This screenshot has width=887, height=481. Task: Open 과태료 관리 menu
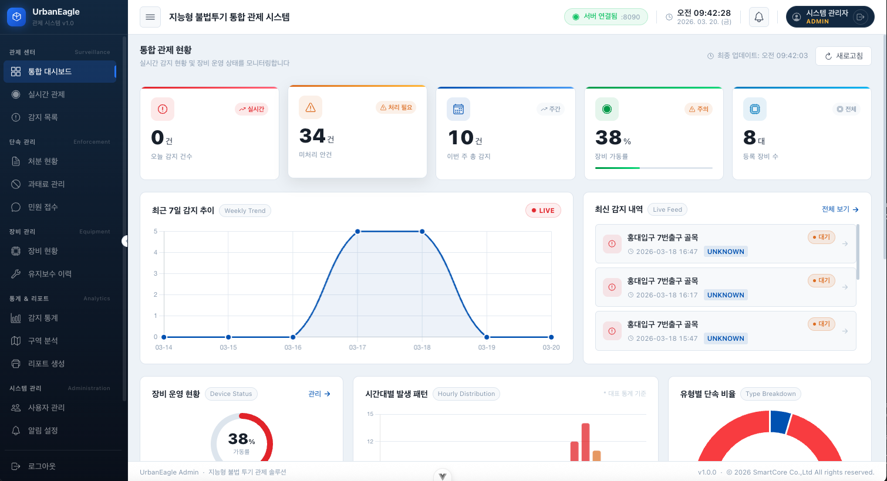(x=60, y=184)
